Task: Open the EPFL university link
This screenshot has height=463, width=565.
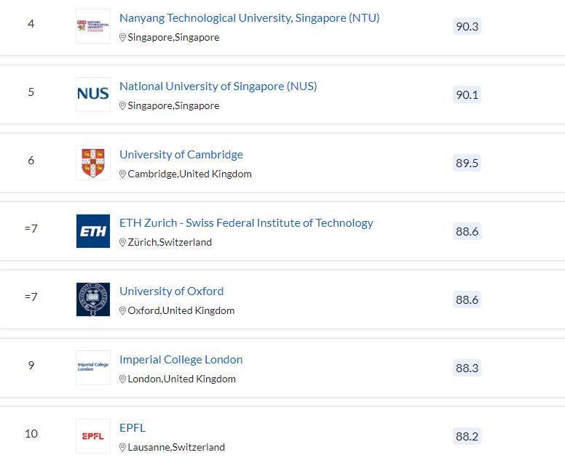Action: (x=133, y=428)
